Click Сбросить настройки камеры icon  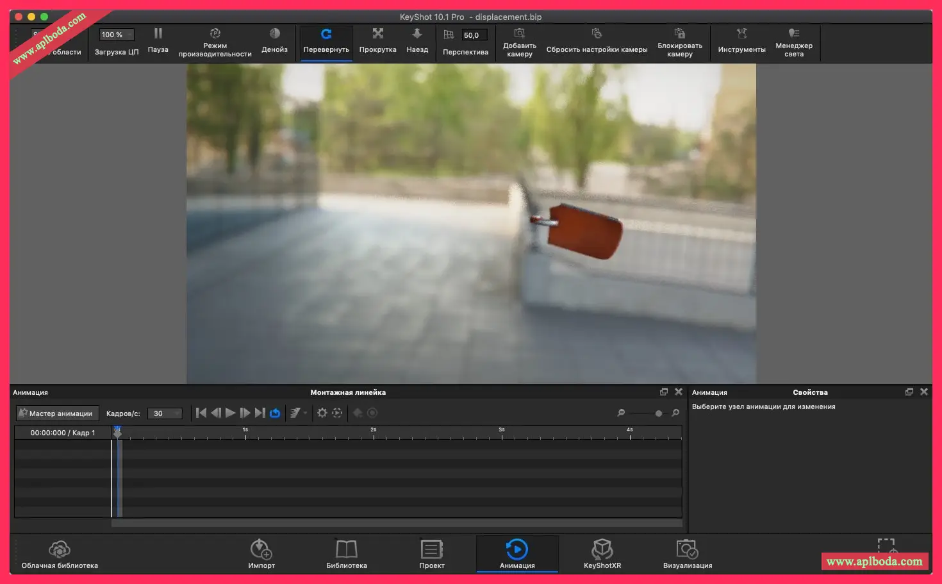coord(597,33)
